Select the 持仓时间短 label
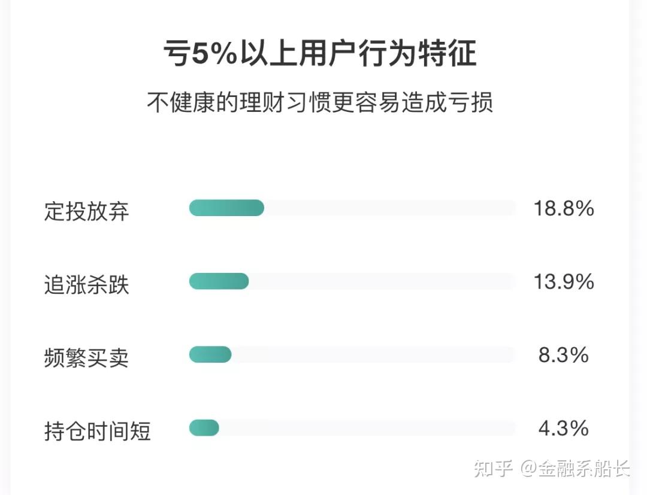 98,431
